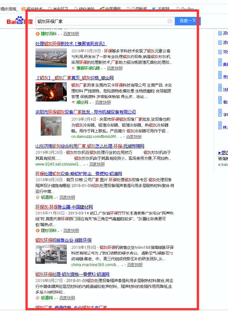Expand the arrow beside 顺企网
The height and width of the screenshot is (311, 228).
pyautogui.click(x=90, y=103)
